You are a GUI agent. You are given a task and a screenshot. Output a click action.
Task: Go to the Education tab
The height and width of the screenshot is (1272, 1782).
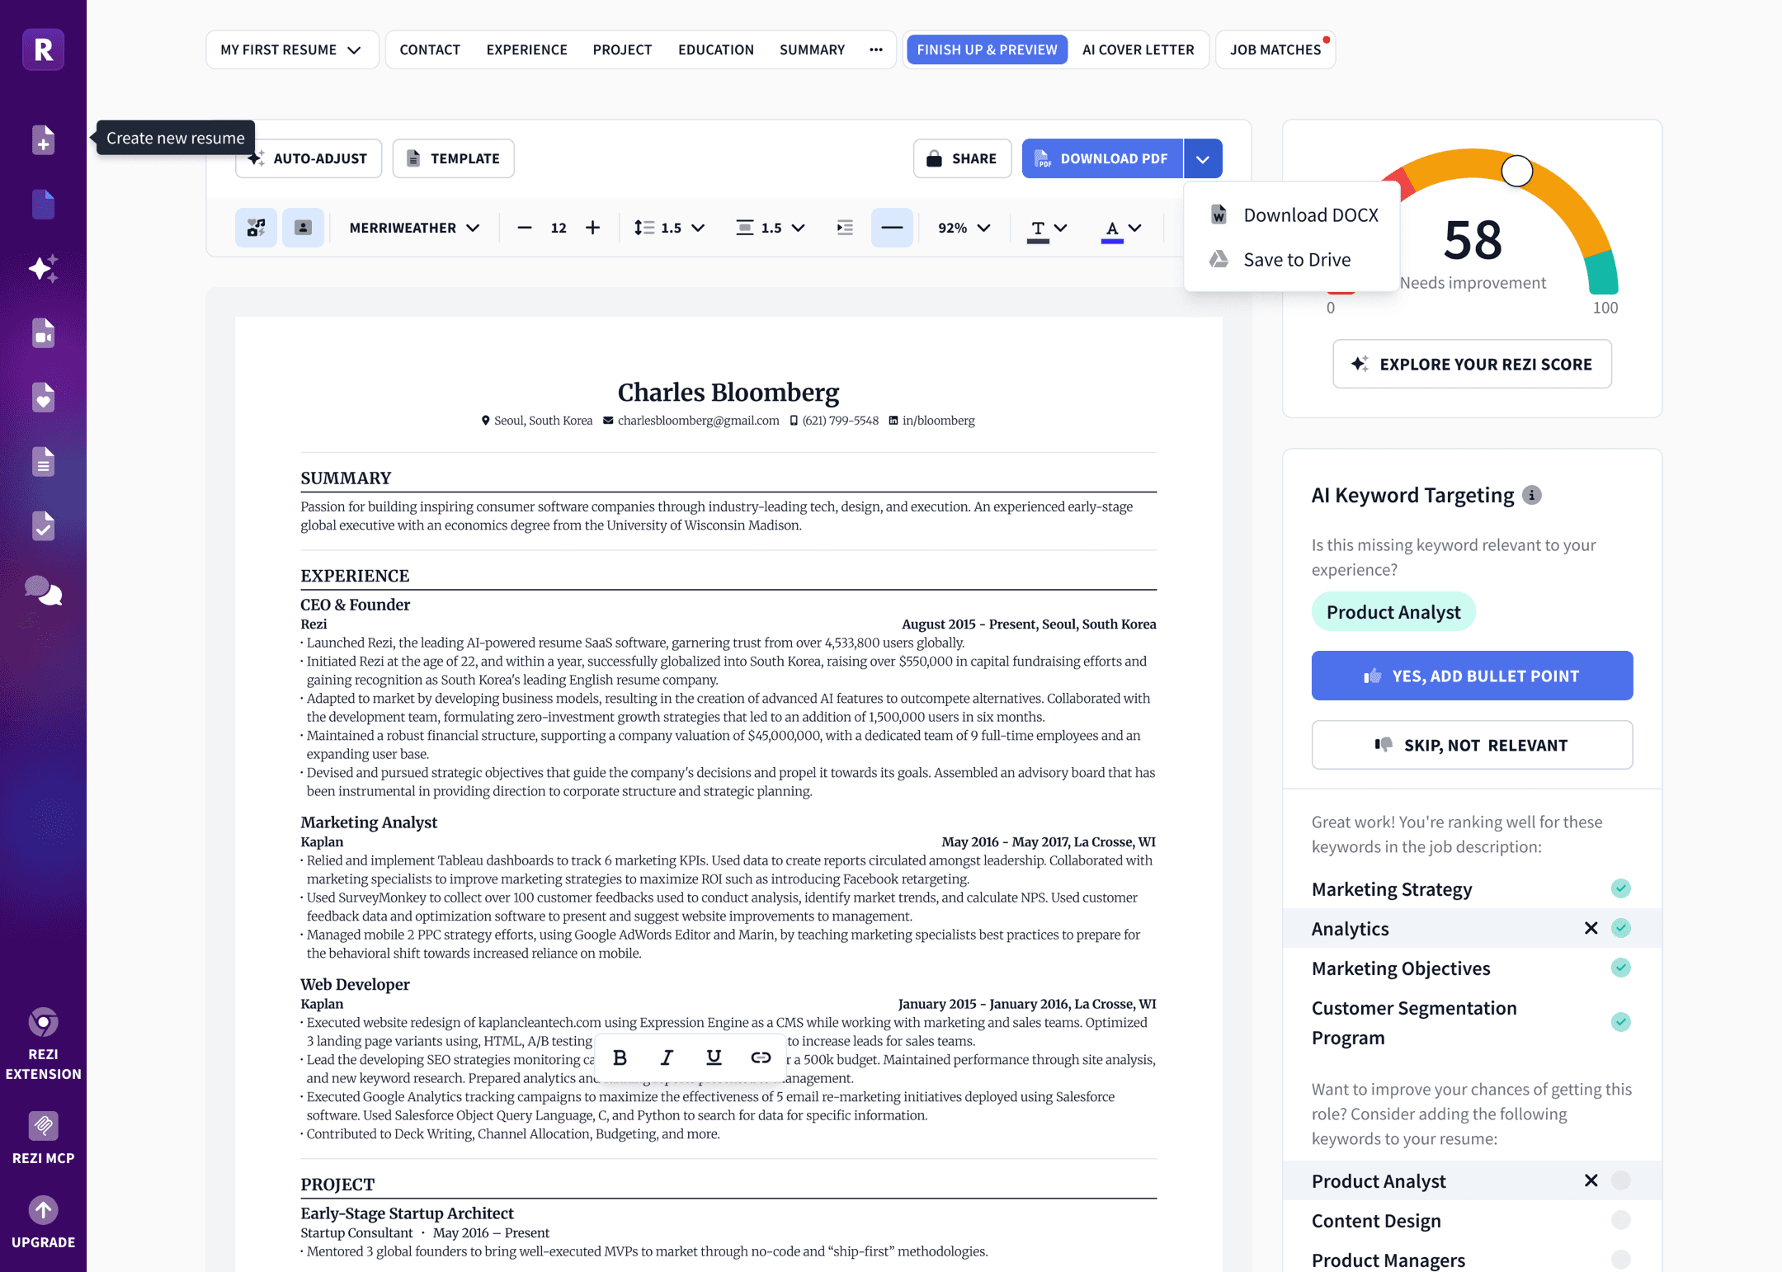[x=715, y=49]
